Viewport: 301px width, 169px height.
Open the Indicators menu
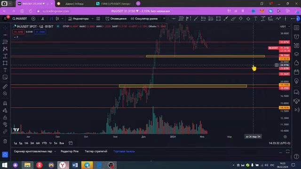(79, 19)
